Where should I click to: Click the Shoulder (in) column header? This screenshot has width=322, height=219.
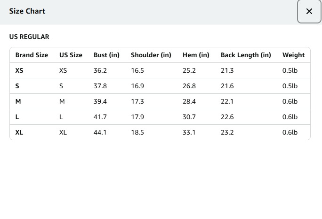tap(151, 55)
